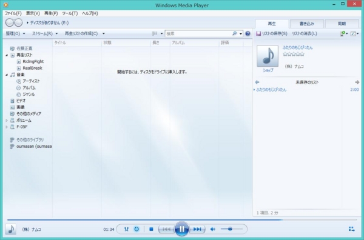Click the ふたりのもじぴったん title link
The width and height of the screenshot is (364, 240).
point(298,47)
